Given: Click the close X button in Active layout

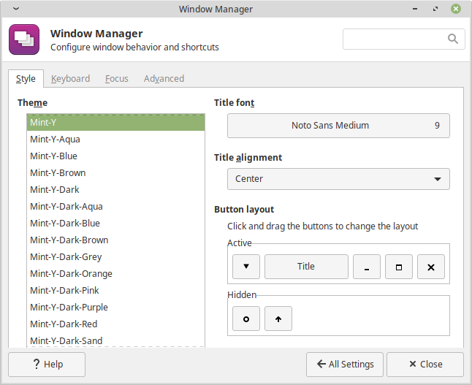Looking at the screenshot, I should click(431, 267).
